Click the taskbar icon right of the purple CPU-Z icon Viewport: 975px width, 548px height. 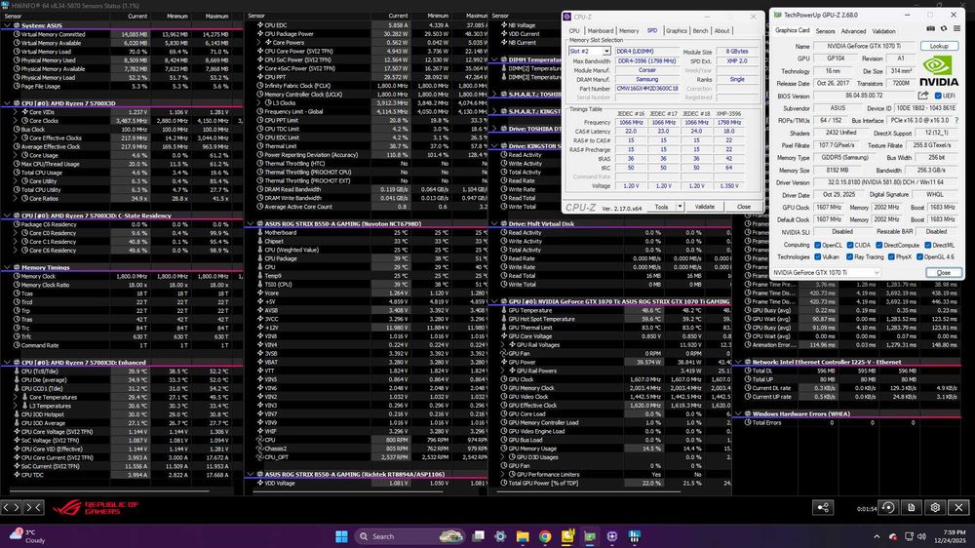pos(635,536)
